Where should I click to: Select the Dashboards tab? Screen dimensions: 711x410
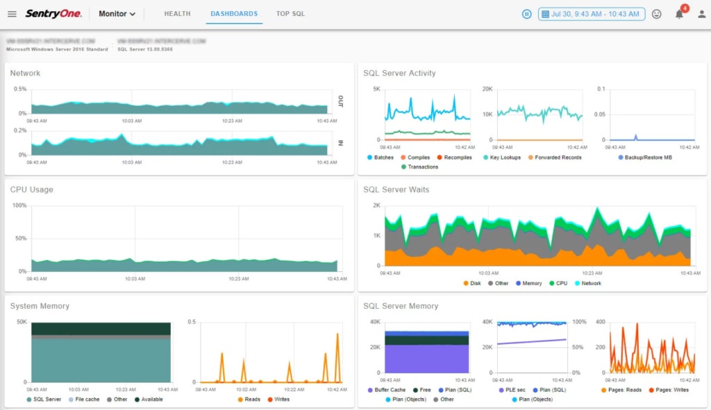[234, 14]
